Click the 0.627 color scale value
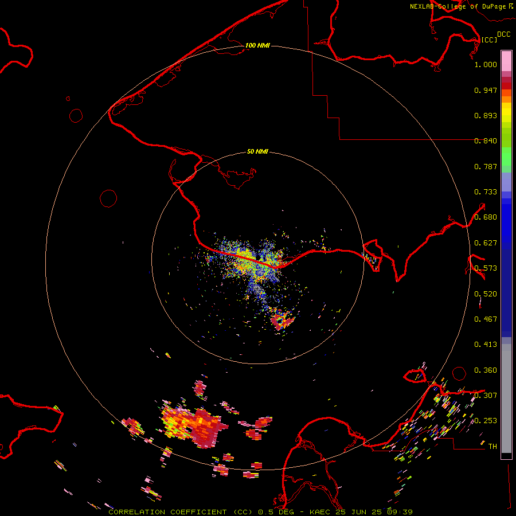The image size is (516, 516). [x=486, y=243]
